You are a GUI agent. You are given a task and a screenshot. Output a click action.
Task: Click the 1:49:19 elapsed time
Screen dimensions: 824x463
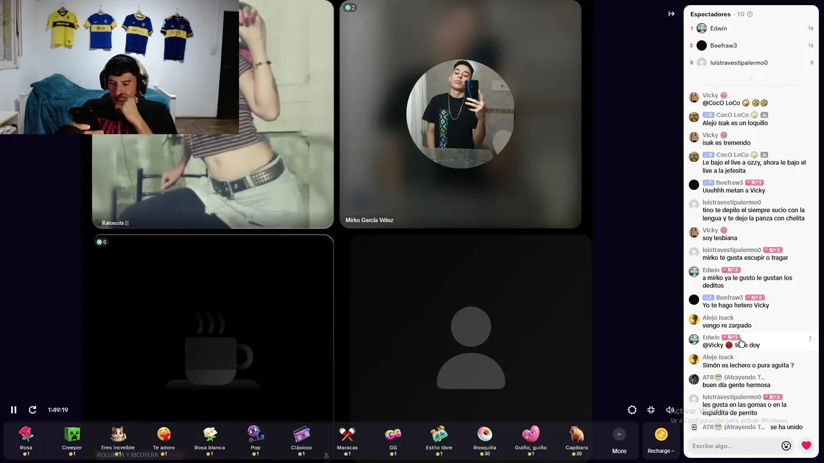pos(58,410)
